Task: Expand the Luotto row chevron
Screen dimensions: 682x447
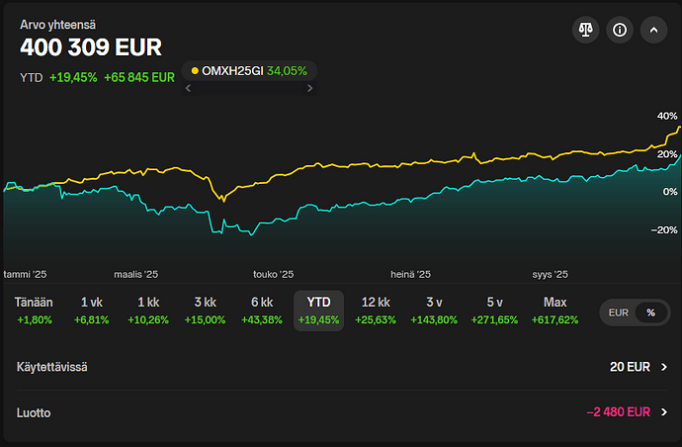Action: click(x=664, y=412)
